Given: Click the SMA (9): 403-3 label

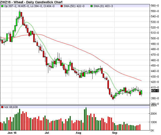Looking at the screenshot, I should pos(103,6).
